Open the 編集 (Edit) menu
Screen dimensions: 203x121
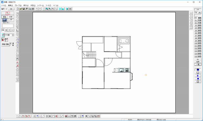pyautogui.click(x=11, y=6)
